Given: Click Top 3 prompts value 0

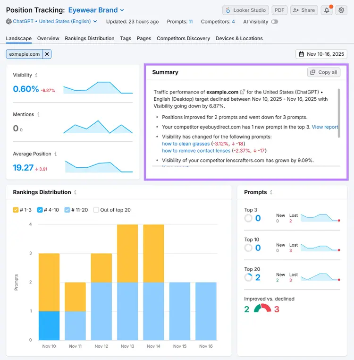Looking at the screenshot, I should pos(258,218).
